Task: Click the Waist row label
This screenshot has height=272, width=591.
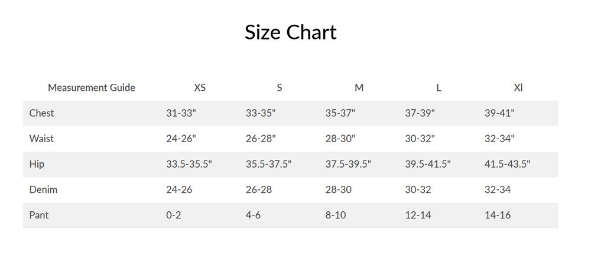Action: point(41,139)
